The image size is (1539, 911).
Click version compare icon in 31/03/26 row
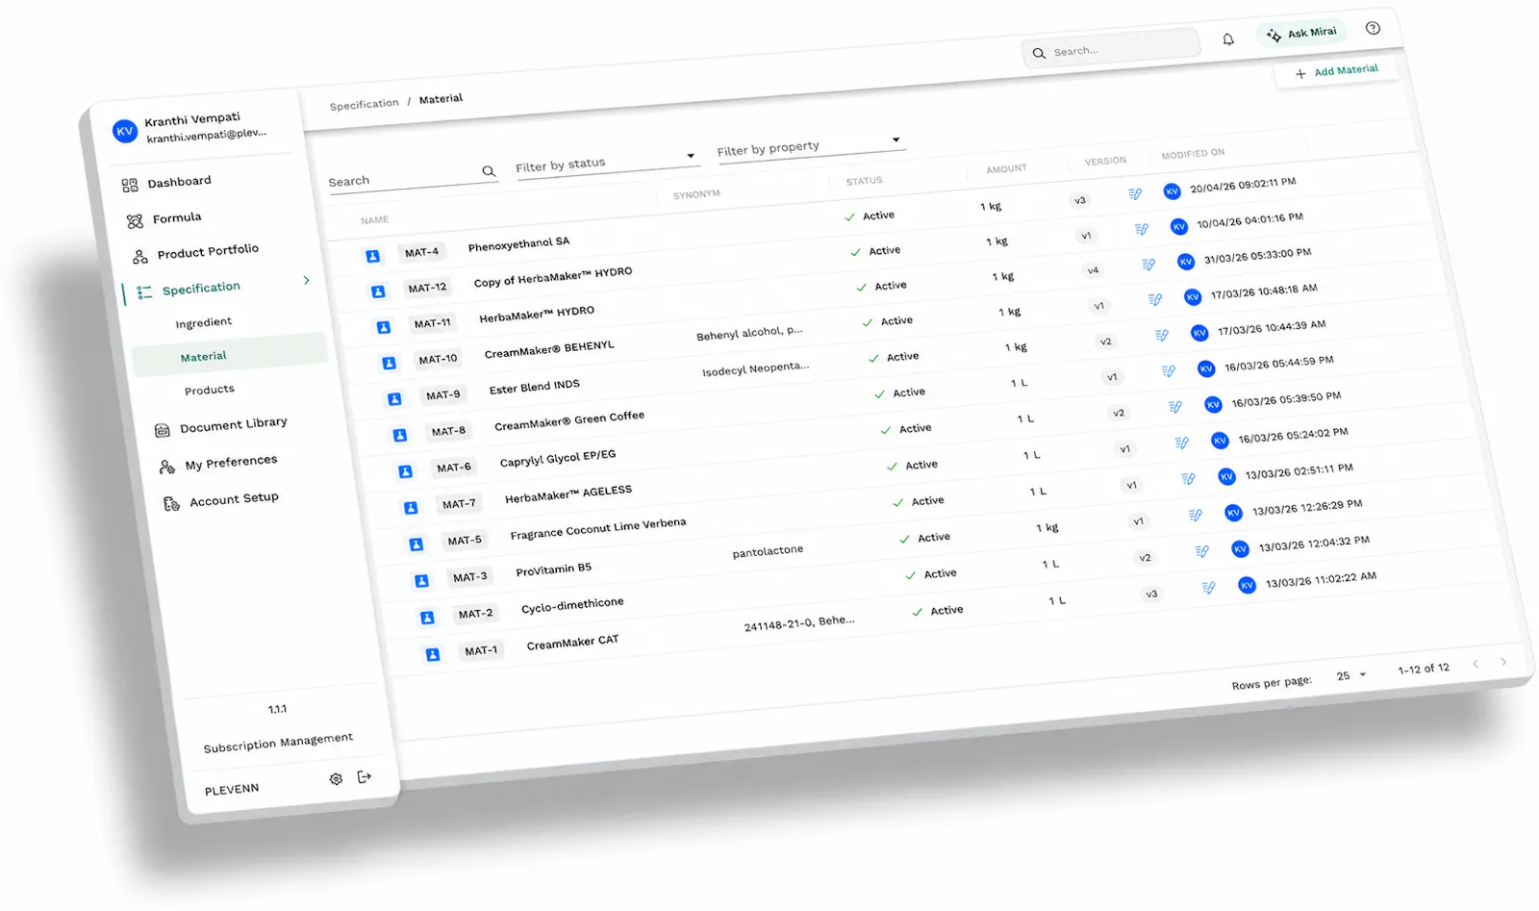(x=1148, y=265)
